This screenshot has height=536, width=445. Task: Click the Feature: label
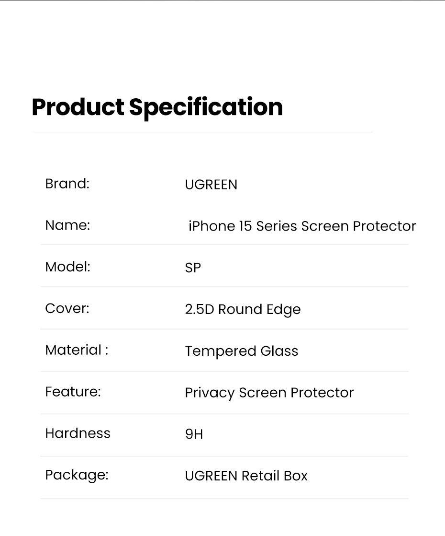click(x=73, y=392)
